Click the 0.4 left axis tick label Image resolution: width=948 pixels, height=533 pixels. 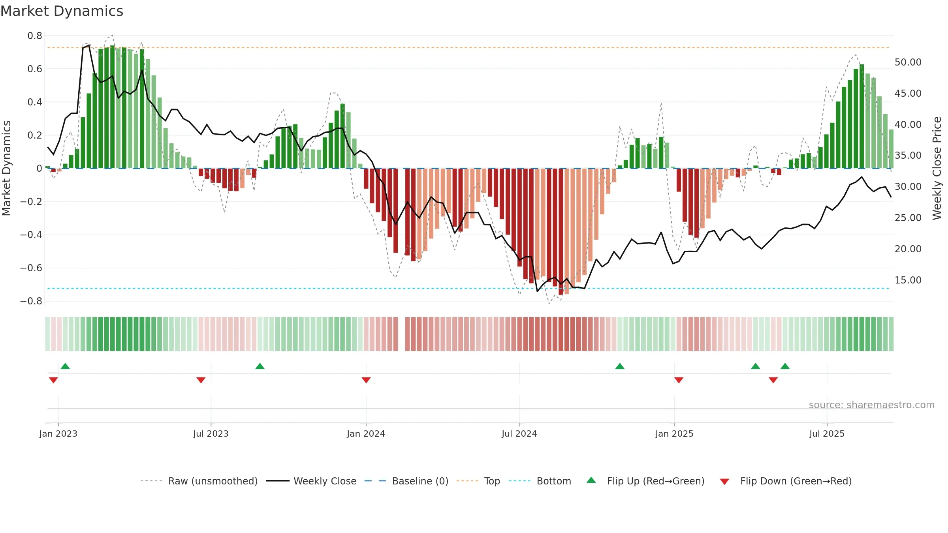pyautogui.click(x=35, y=102)
